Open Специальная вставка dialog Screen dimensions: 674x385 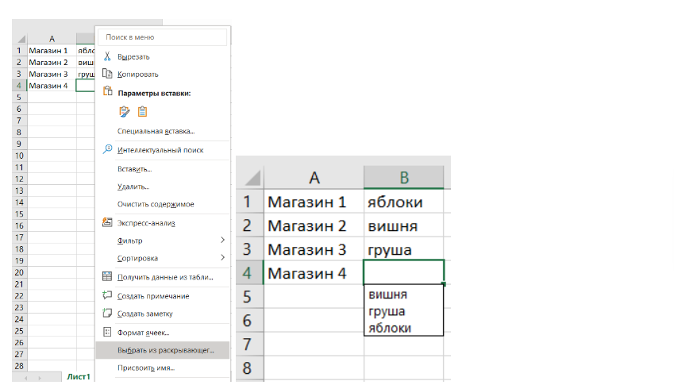[156, 132]
